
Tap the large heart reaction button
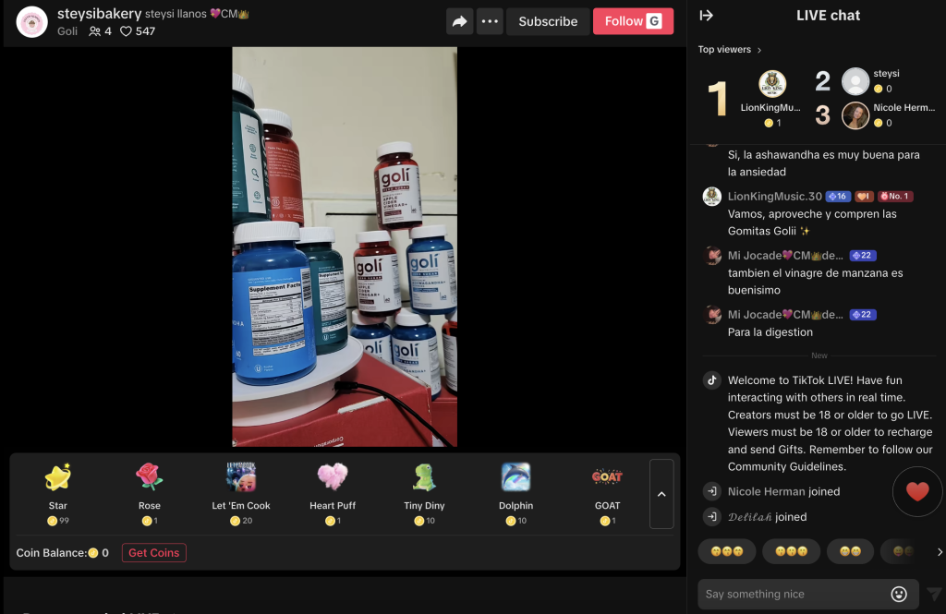pos(916,491)
